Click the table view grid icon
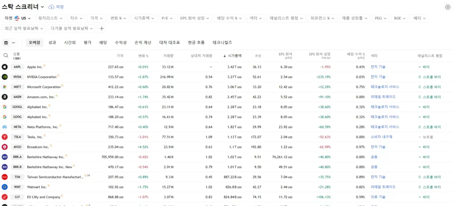This screenshot has height=206, width=453. (6, 43)
